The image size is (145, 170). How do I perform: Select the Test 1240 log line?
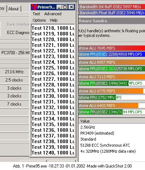(x=53, y=153)
